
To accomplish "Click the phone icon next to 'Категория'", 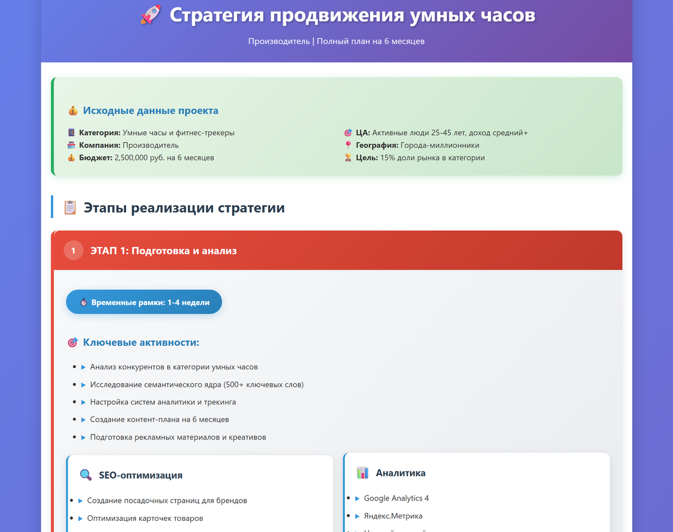I will coord(71,133).
